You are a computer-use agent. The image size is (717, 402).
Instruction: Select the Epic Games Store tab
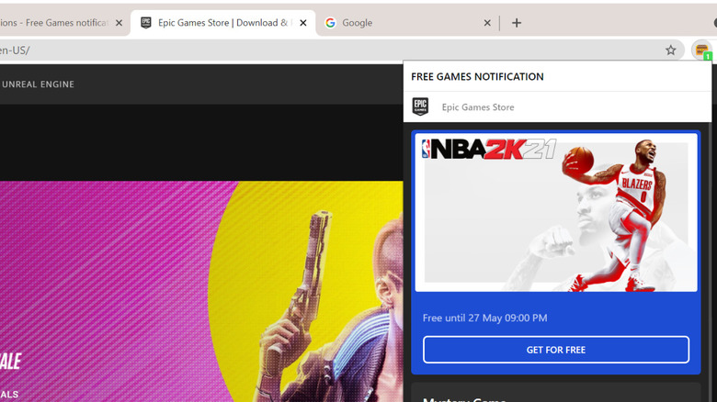[222, 23]
